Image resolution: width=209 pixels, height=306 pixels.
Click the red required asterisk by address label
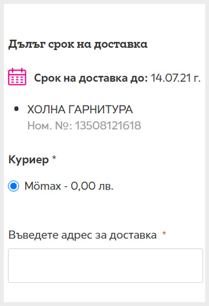click(x=164, y=233)
